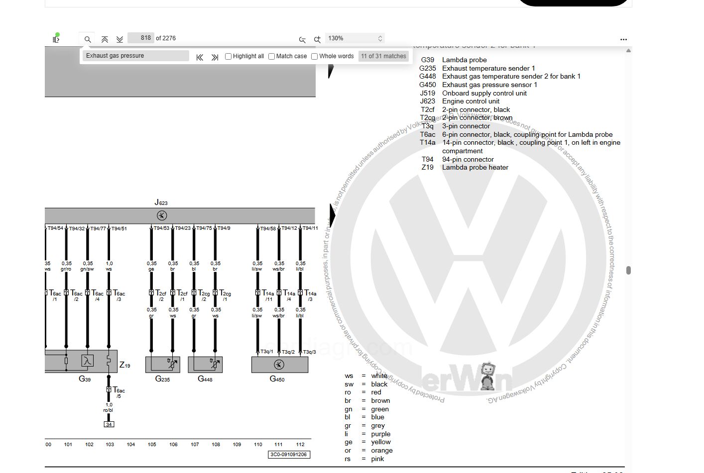Image resolution: width=704 pixels, height=473 pixels.
Task: Enable Highlight all checkbox
Action: [x=229, y=56]
